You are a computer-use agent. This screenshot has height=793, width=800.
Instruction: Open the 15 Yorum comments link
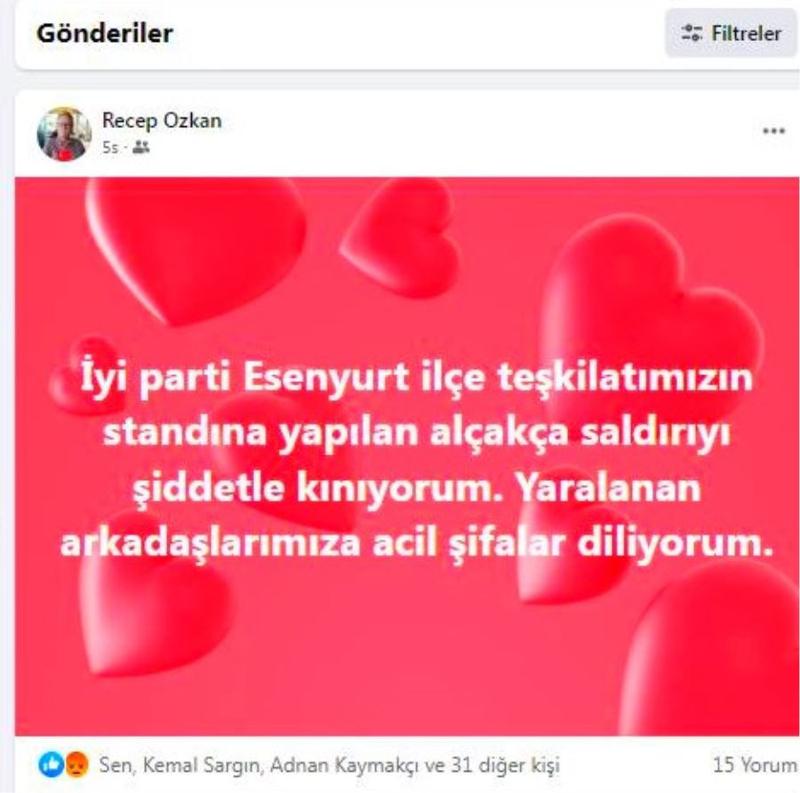click(755, 765)
